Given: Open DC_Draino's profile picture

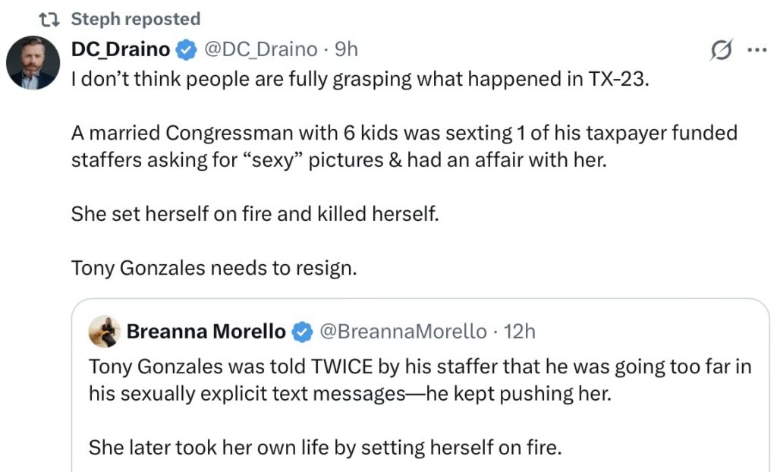Looking at the screenshot, I should pos(33,62).
